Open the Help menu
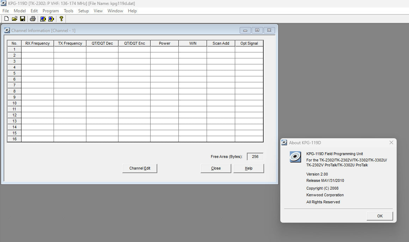The image size is (409, 242). click(x=132, y=11)
